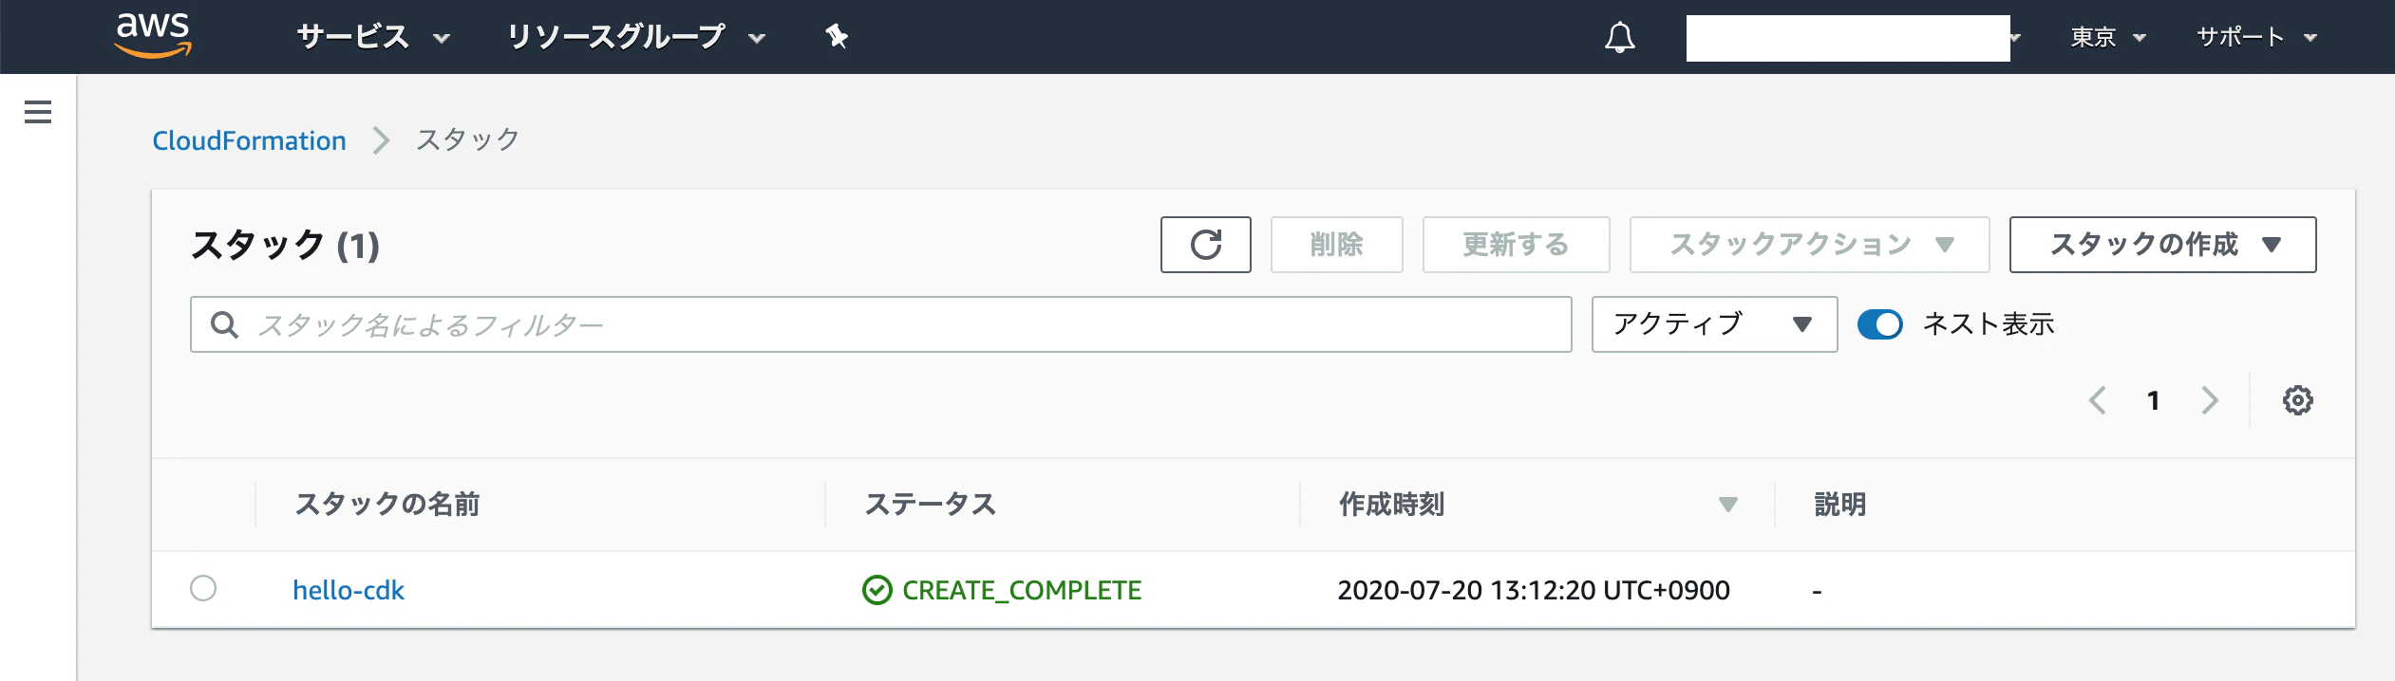Click the previous page arrow
This screenshot has width=2395, height=681.
click(x=2099, y=399)
